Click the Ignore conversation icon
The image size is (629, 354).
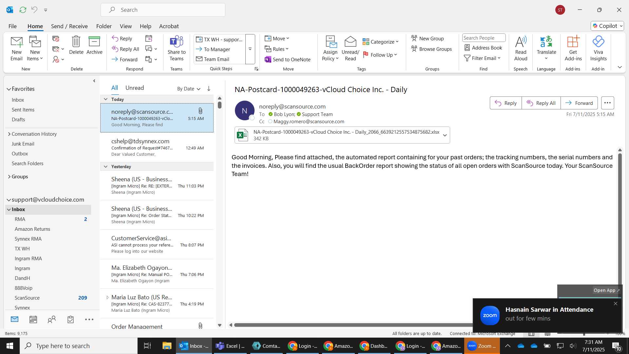(x=56, y=39)
